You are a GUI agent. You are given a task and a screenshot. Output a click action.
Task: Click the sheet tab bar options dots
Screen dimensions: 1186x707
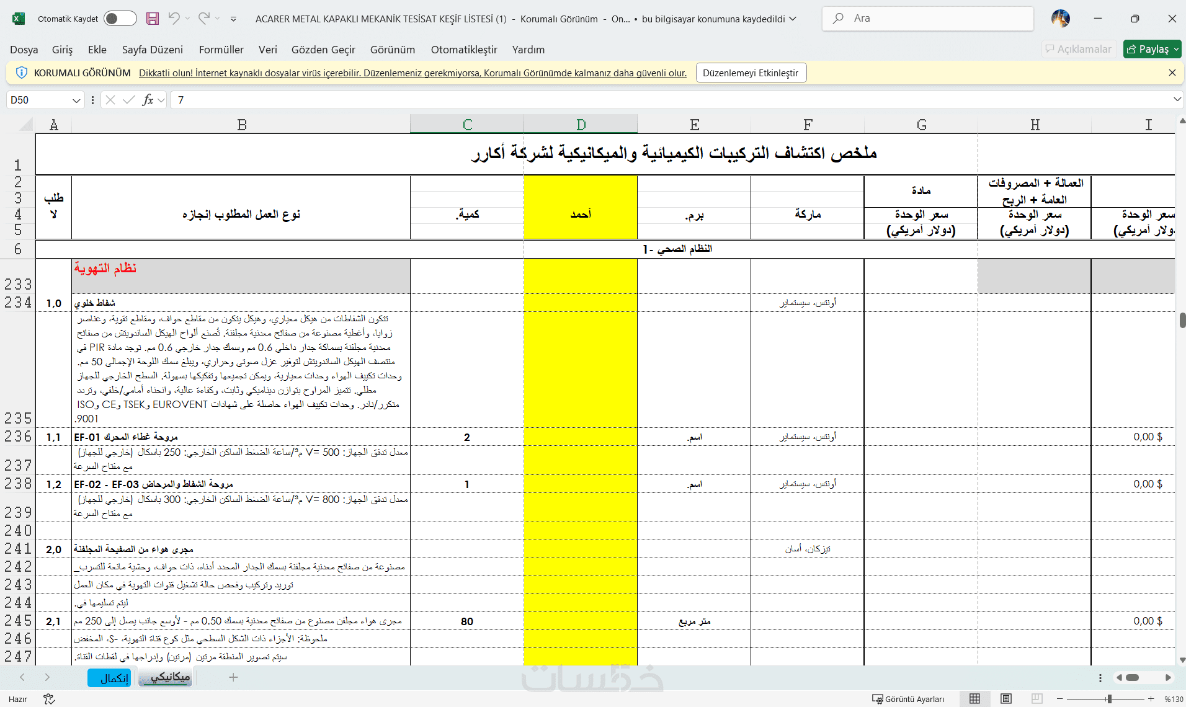(x=1100, y=678)
